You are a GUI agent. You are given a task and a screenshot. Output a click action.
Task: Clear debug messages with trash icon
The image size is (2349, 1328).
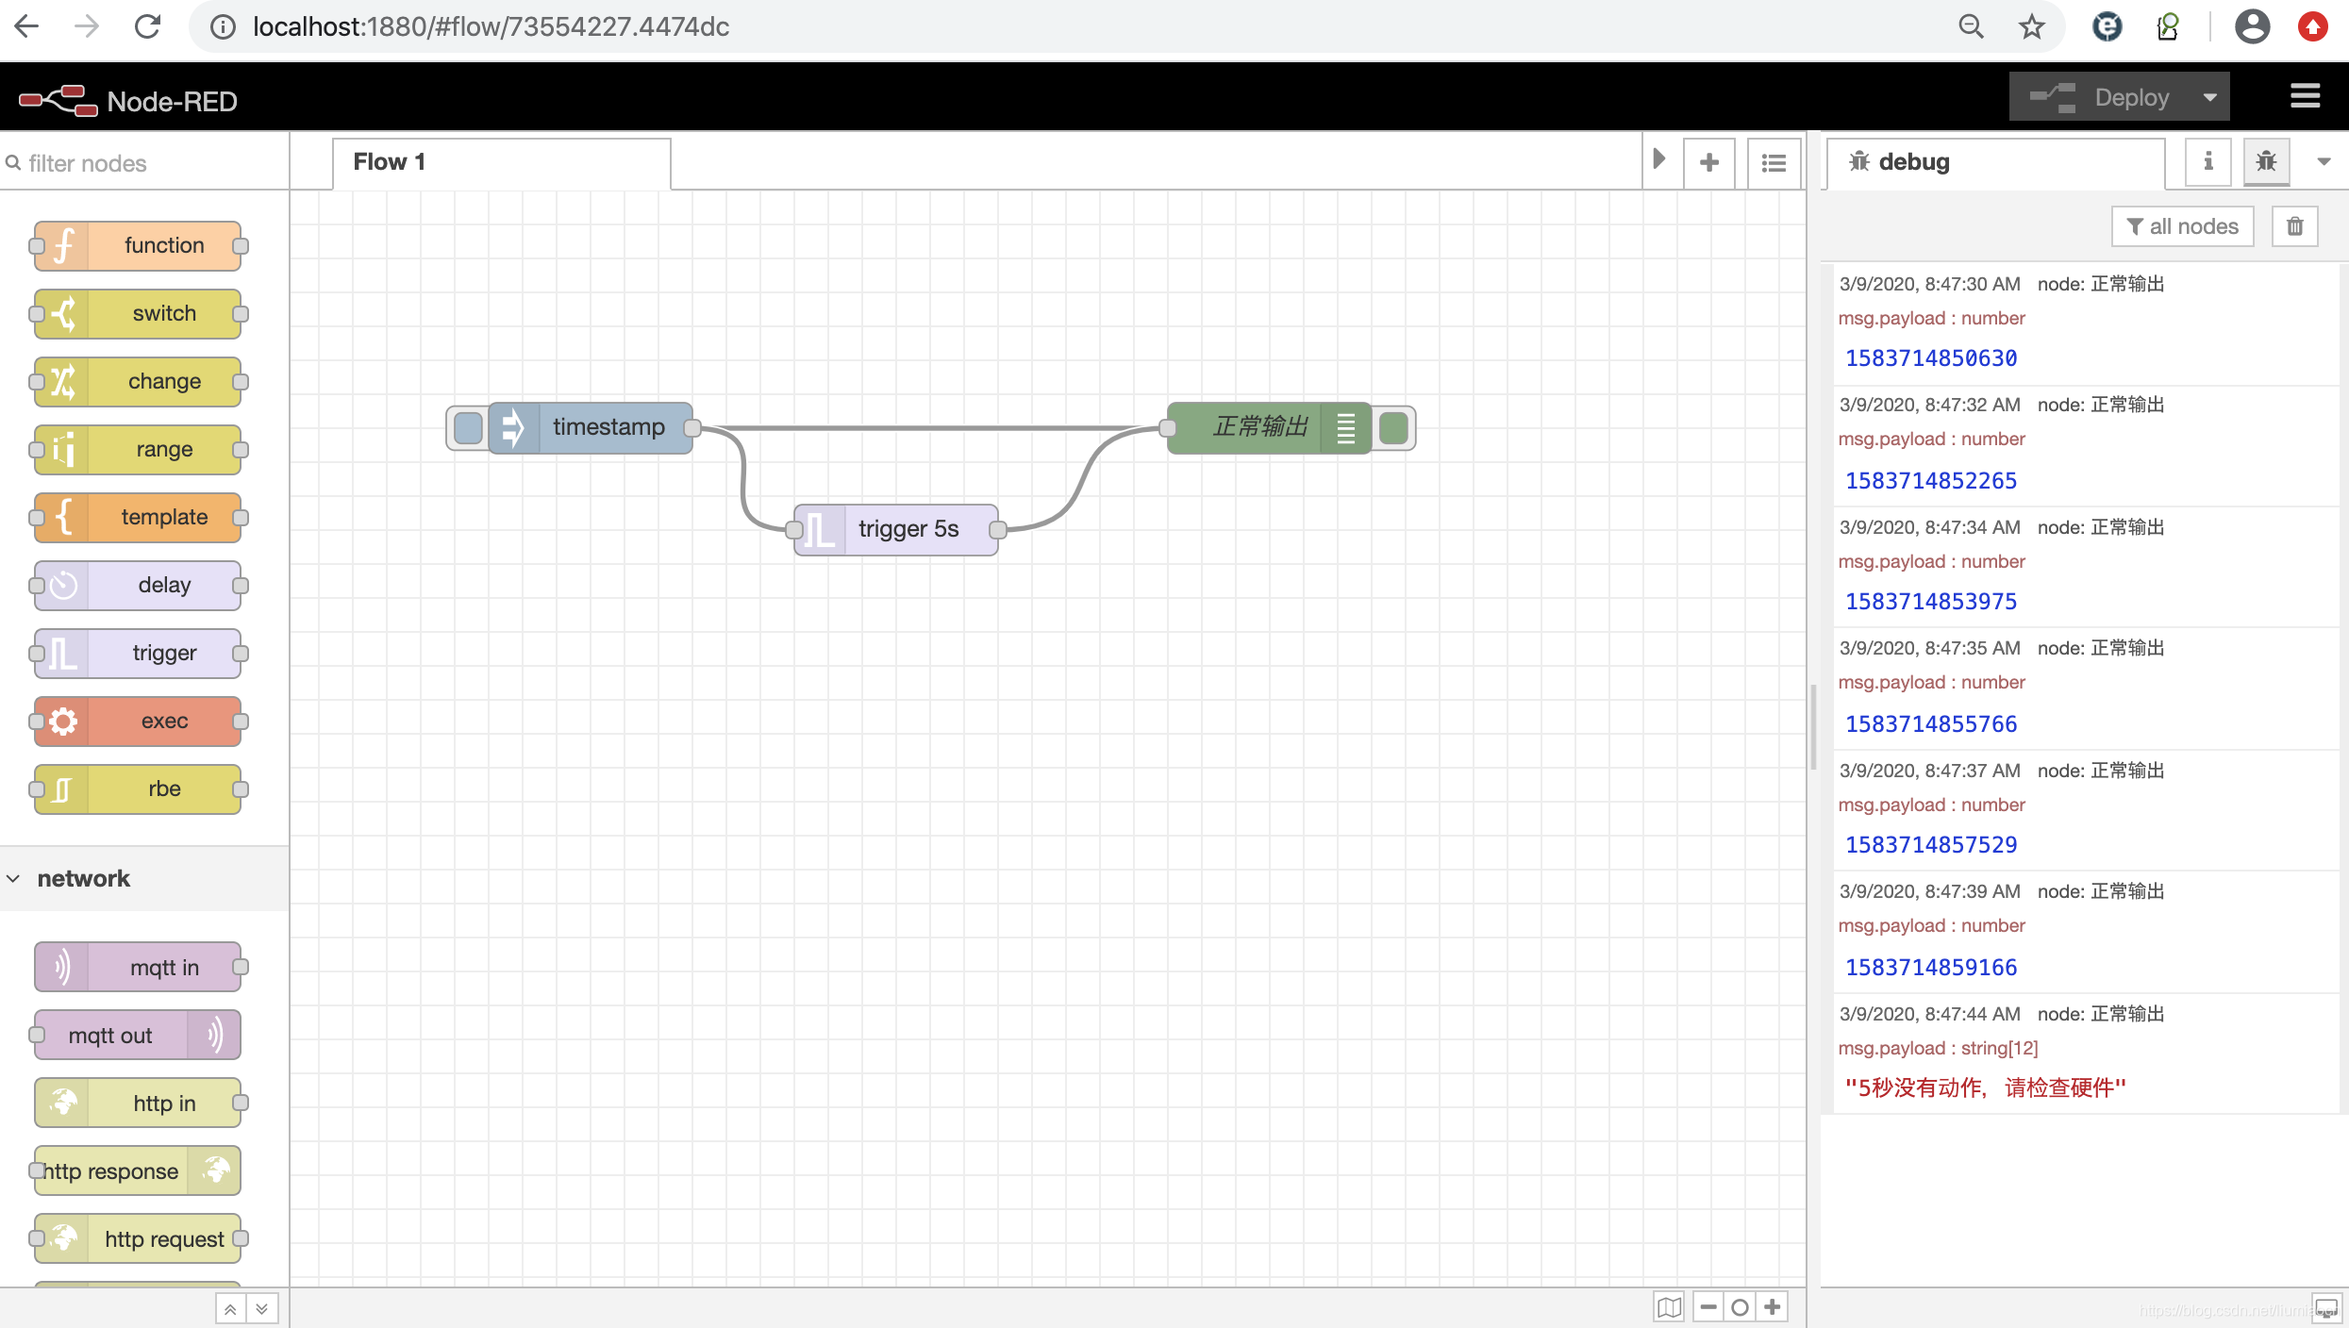click(x=2295, y=226)
